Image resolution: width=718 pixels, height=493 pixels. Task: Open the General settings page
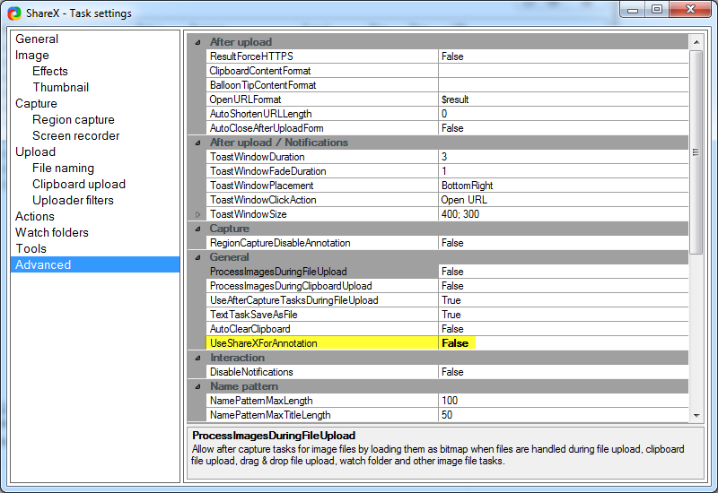37,39
